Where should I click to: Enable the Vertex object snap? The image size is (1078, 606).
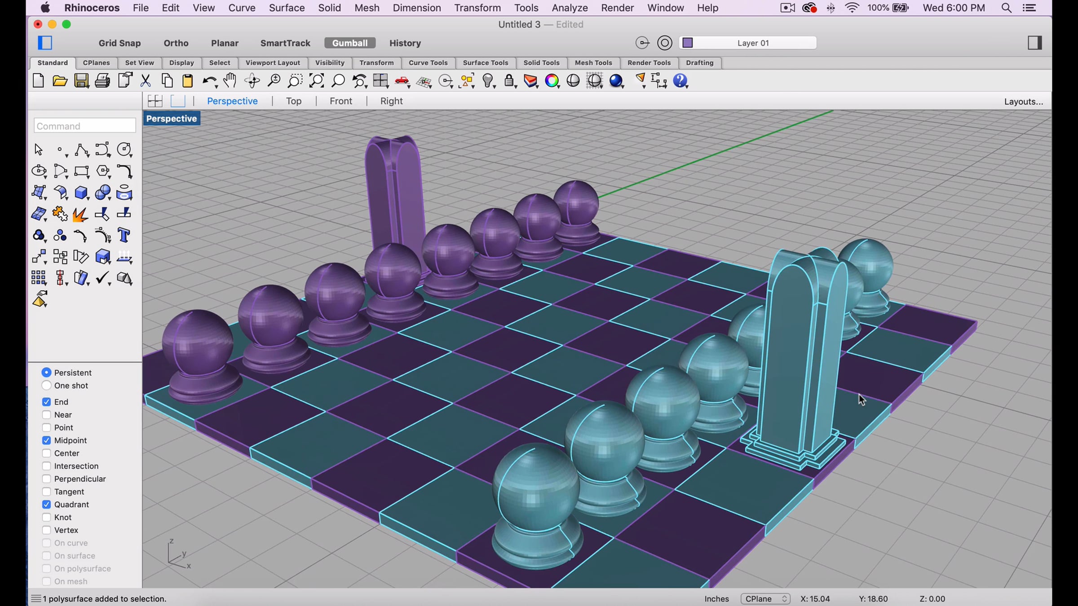click(x=46, y=530)
